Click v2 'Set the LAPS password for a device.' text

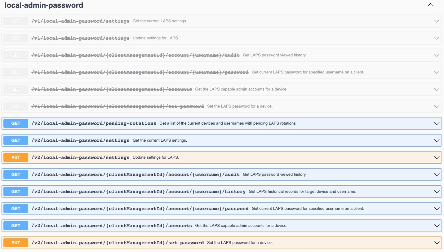(240, 243)
